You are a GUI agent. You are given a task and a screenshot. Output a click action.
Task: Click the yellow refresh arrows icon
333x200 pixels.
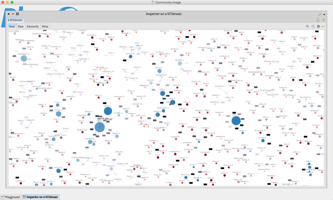[x=319, y=14]
